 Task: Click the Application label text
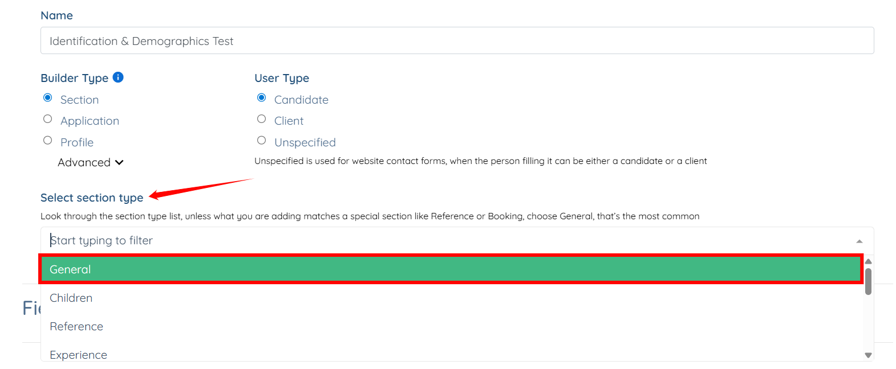[x=90, y=121]
